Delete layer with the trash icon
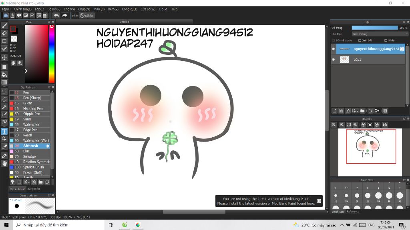The image size is (410, 230). [x=385, y=111]
